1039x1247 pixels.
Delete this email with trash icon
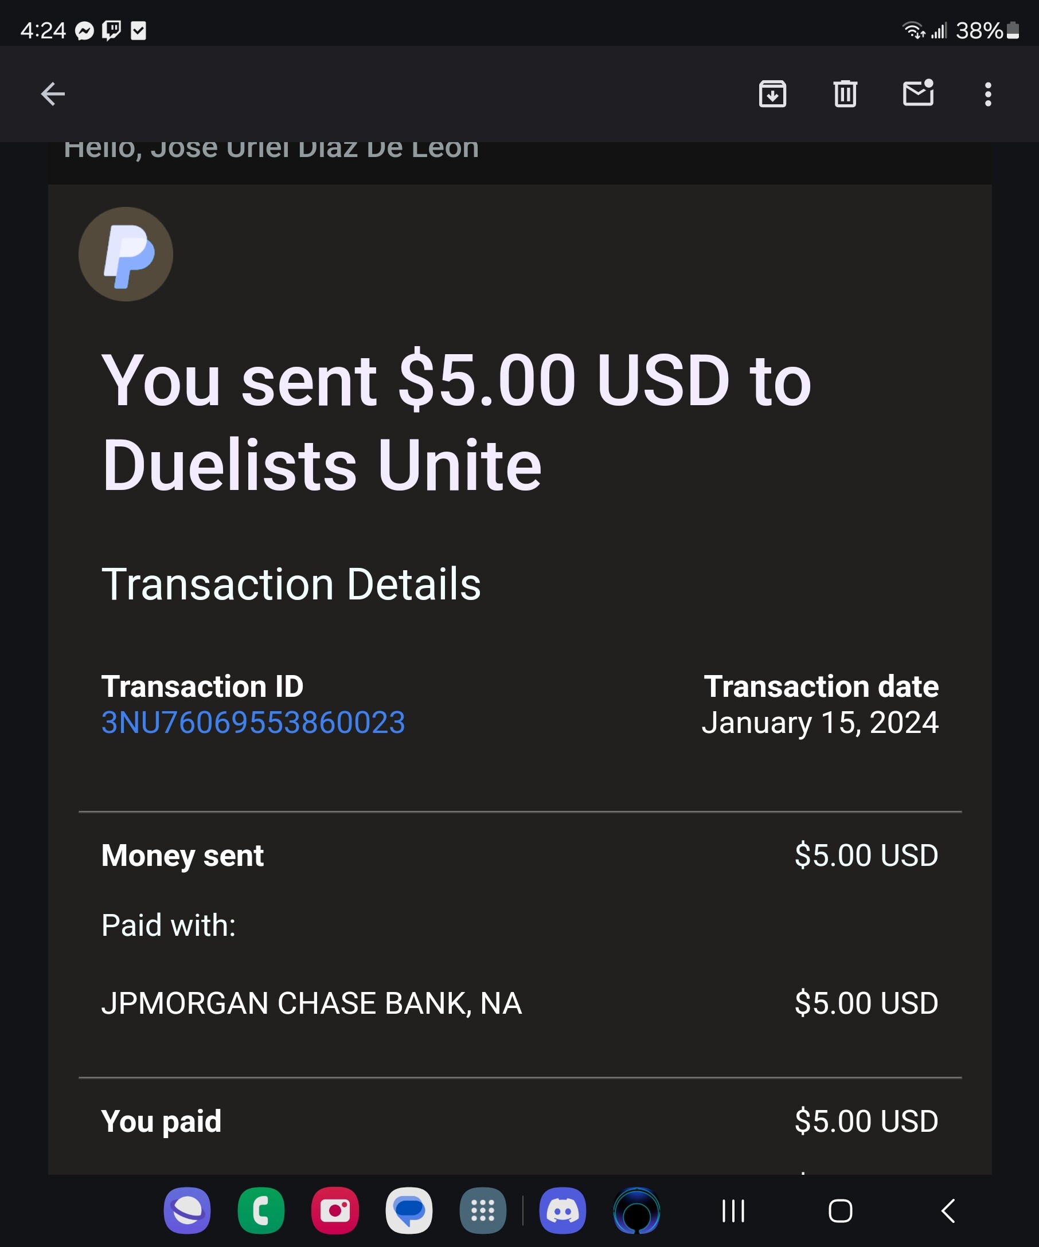click(845, 94)
